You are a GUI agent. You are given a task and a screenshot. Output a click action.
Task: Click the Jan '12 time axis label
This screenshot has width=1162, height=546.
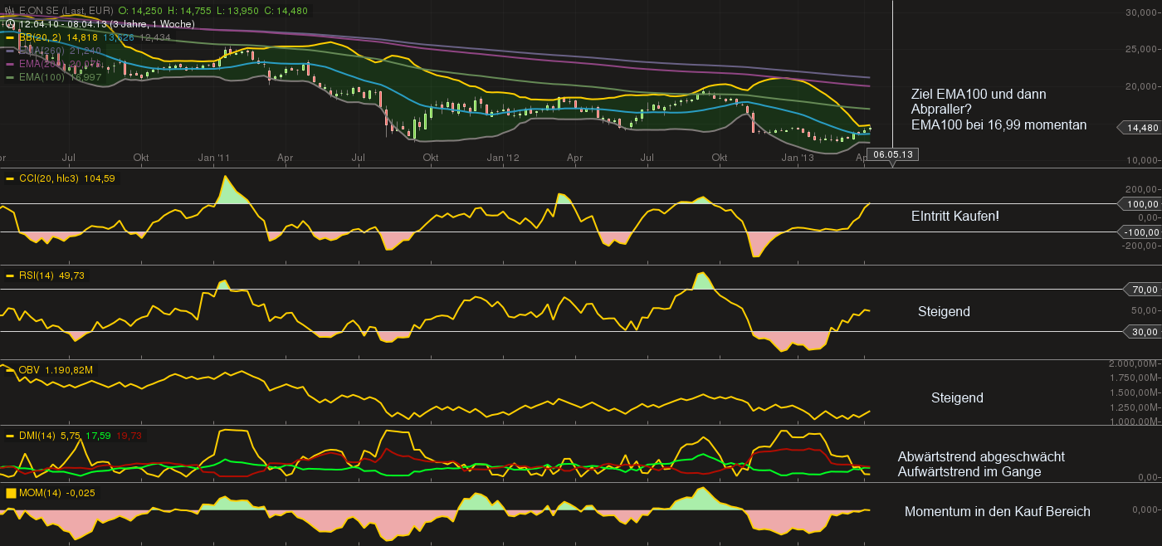503,157
